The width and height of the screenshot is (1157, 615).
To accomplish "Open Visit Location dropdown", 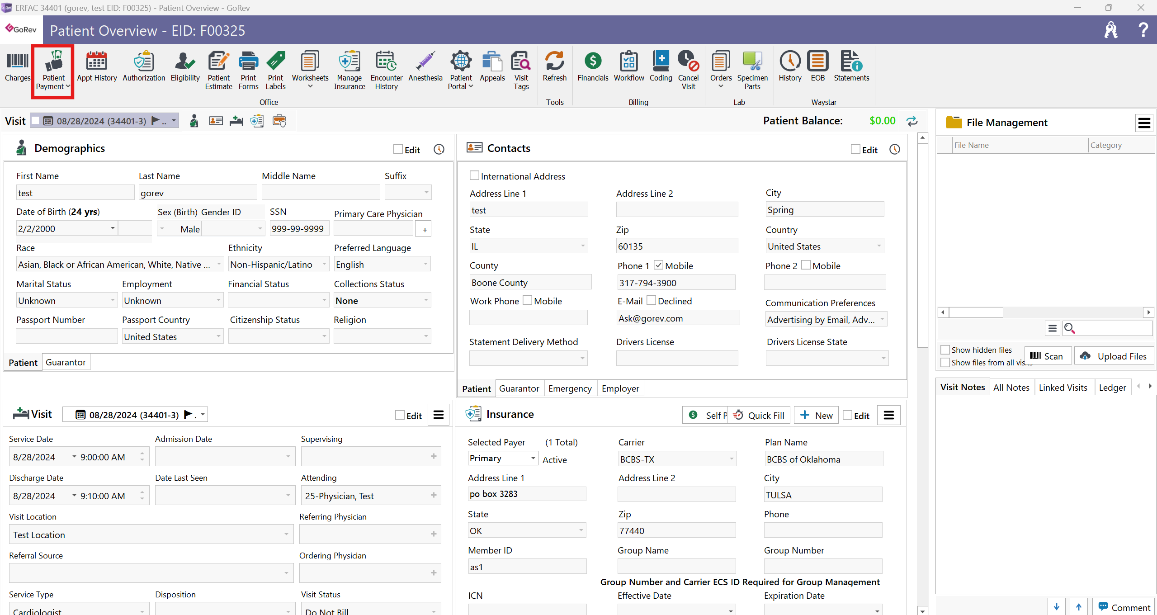I will click(286, 535).
